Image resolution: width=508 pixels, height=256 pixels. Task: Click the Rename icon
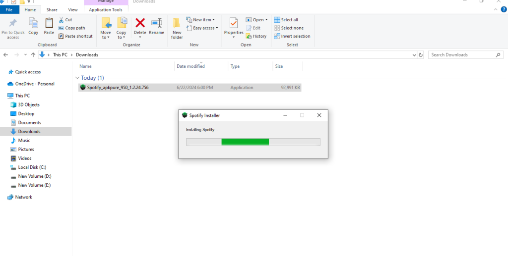click(156, 23)
